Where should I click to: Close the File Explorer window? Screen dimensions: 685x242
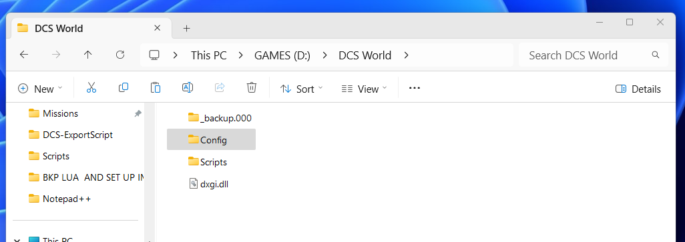pyautogui.click(x=660, y=22)
